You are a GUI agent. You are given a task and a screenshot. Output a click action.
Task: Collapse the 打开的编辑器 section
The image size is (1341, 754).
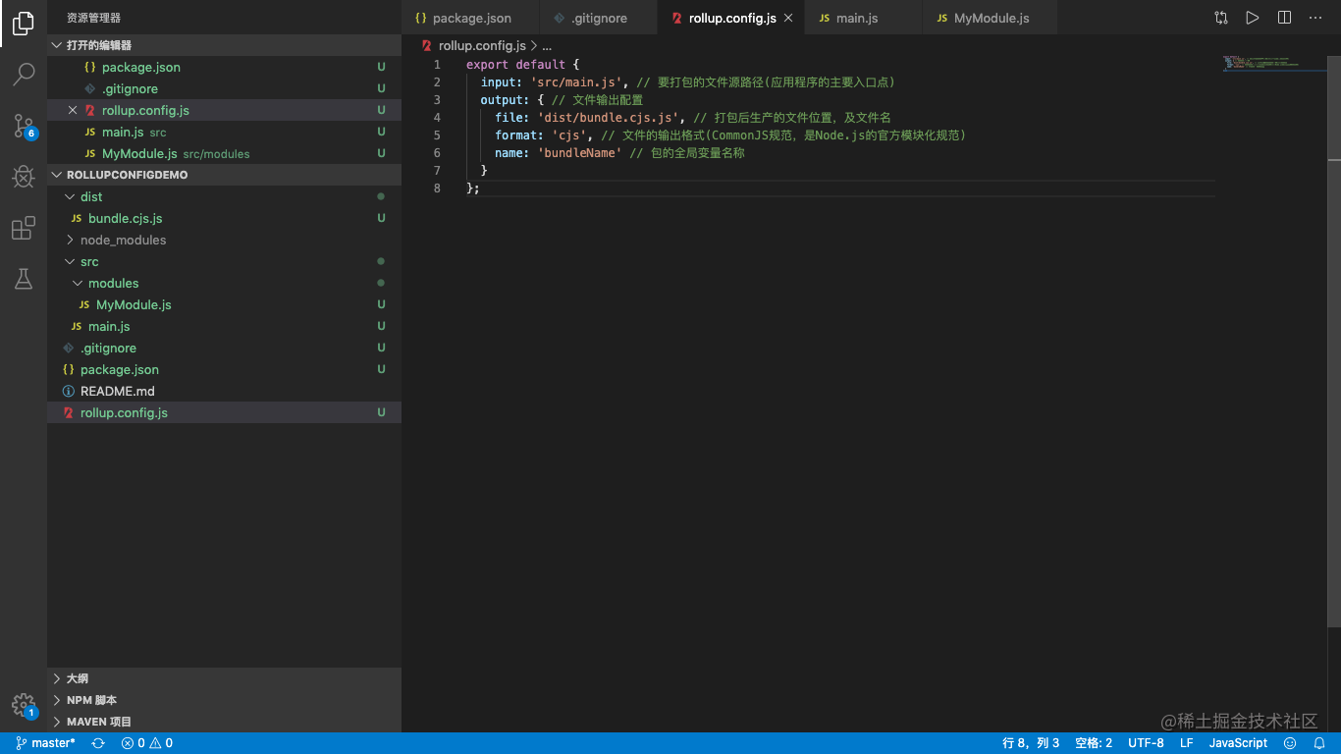point(224,45)
